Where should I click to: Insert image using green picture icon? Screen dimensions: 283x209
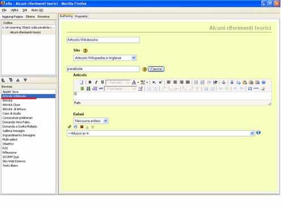[82, 89]
